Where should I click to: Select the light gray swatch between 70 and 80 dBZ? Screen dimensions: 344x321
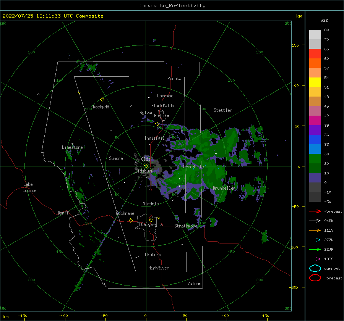pyautogui.click(x=315, y=35)
